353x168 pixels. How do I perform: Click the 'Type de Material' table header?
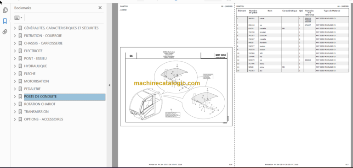coord(332,11)
